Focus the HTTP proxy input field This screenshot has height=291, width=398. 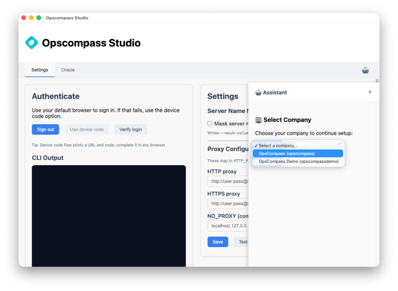click(x=228, y=181)
